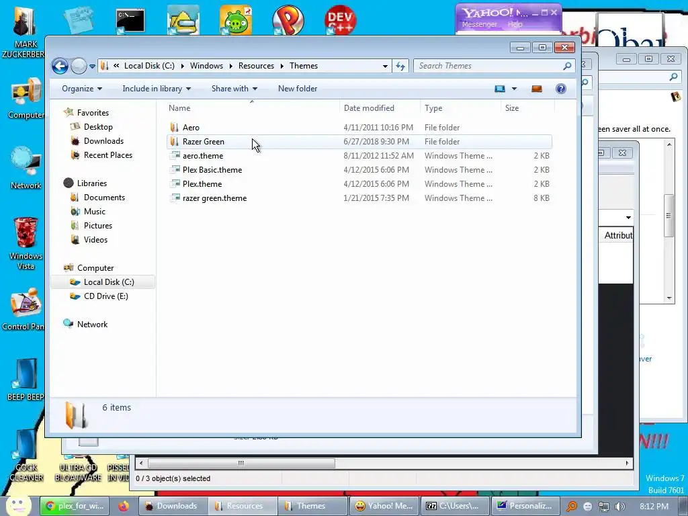Switch to plex_for_wi... Chrome taskbar button
This screenshot has width=688, height=516.
tap(75, 506)
